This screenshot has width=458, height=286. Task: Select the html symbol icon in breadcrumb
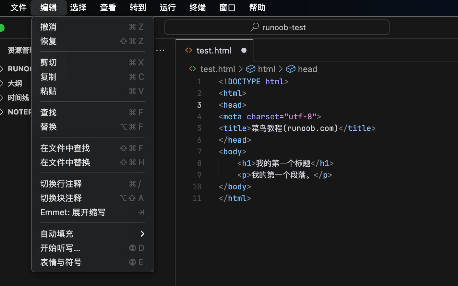point(251,69)
